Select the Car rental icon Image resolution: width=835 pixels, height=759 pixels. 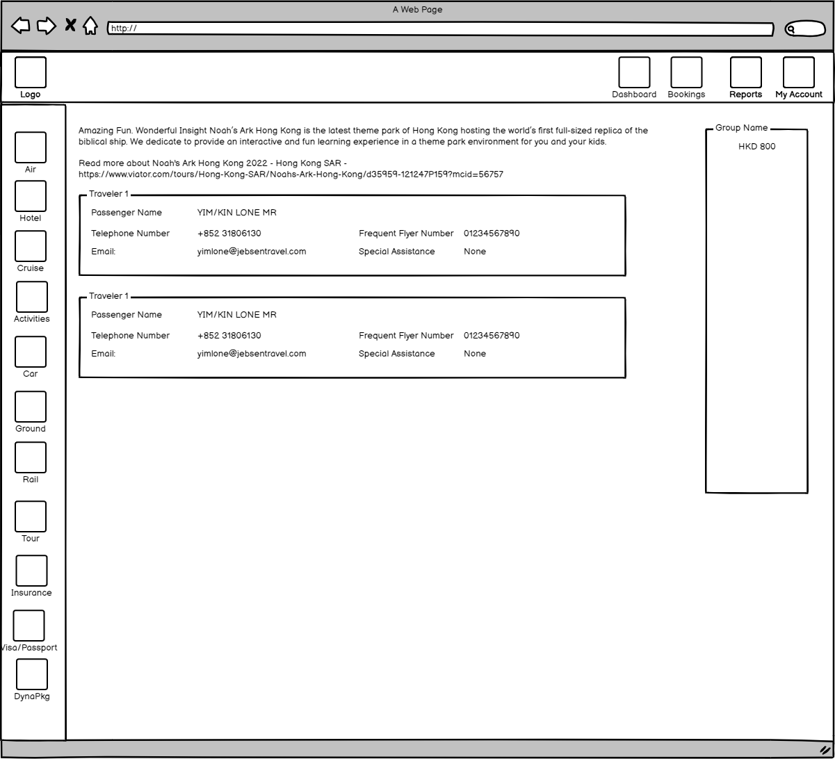pyautogui.click(x=31, y=352)
